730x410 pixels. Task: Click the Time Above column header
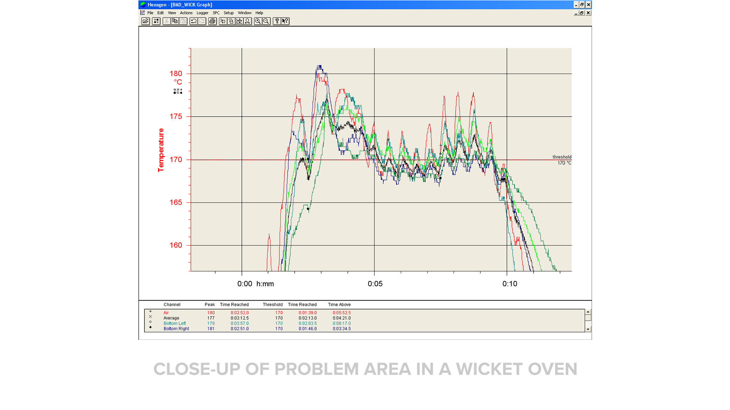340,304
